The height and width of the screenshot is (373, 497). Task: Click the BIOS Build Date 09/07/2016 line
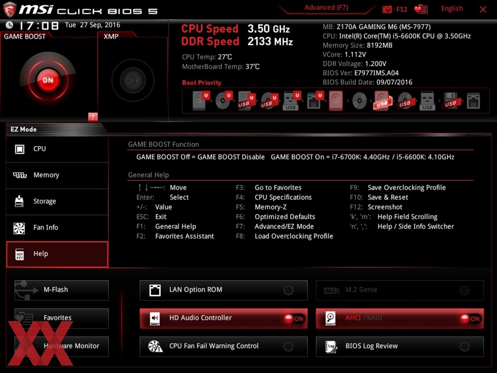[x=367, y=82]
